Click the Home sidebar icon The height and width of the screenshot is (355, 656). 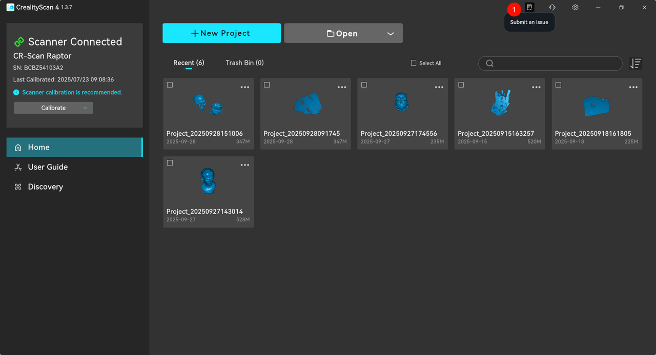(x=18, y=148)
